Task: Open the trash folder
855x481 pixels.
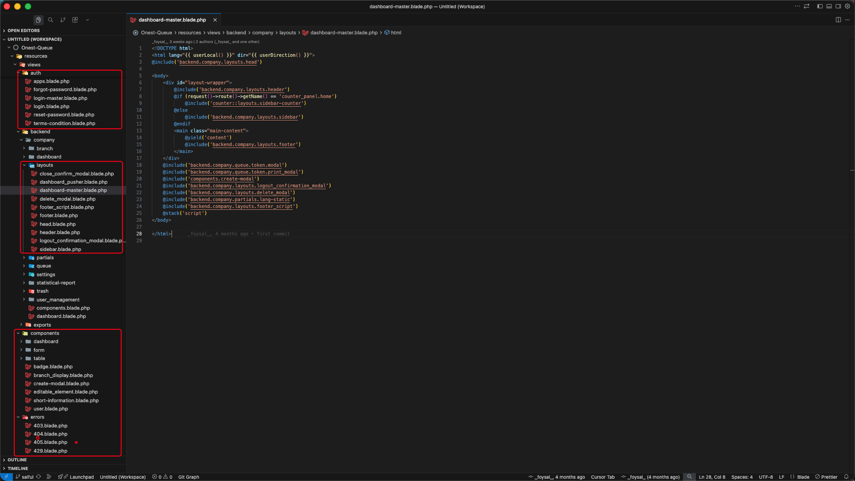Action: 42,291
